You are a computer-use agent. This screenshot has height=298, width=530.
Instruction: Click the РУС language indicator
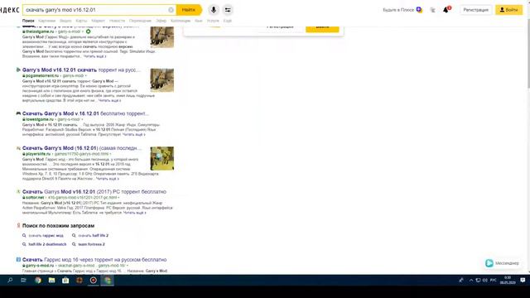494,280
